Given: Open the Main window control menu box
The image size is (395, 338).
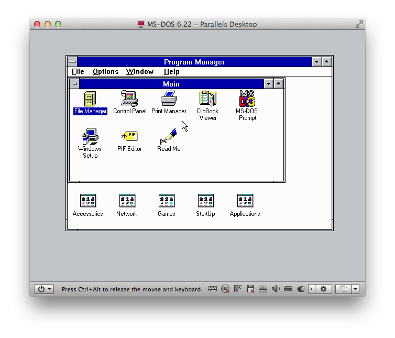Looking at the screenshot, I should pos(74,84).
